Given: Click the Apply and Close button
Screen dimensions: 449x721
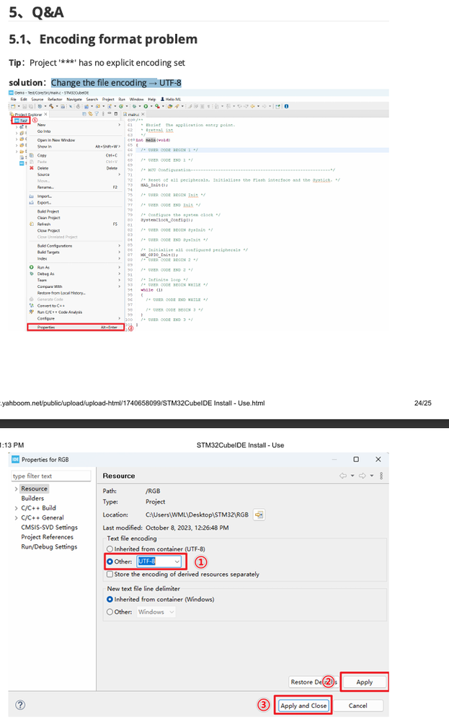Looking at the screenshot, I should pyautogui.click(x=303, y=705).
